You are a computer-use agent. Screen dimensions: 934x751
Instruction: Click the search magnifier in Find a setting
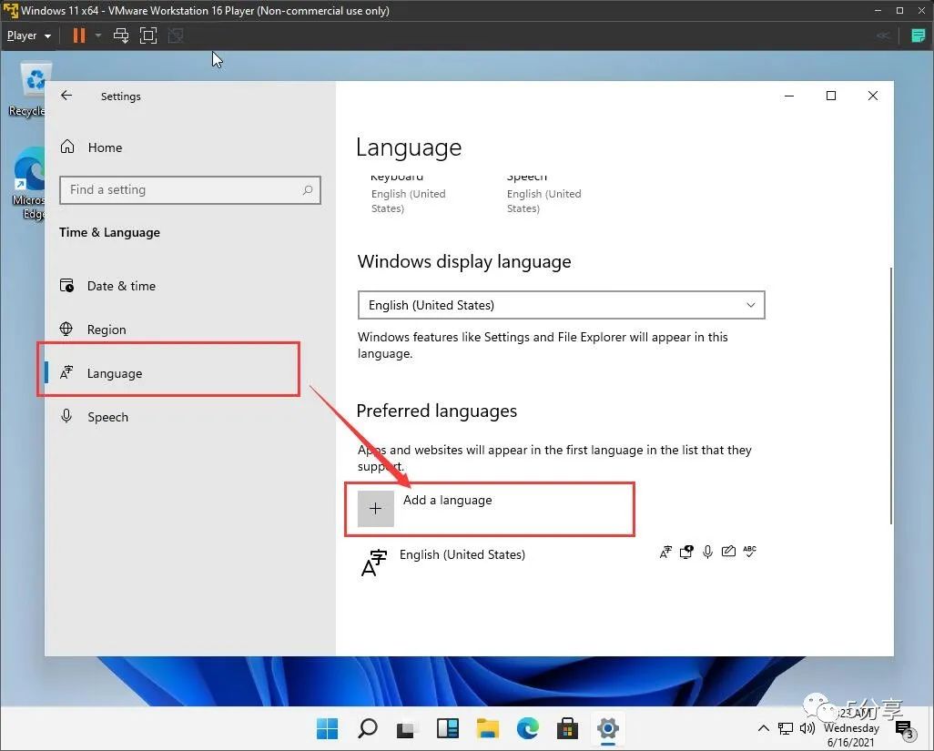(308, 190)
